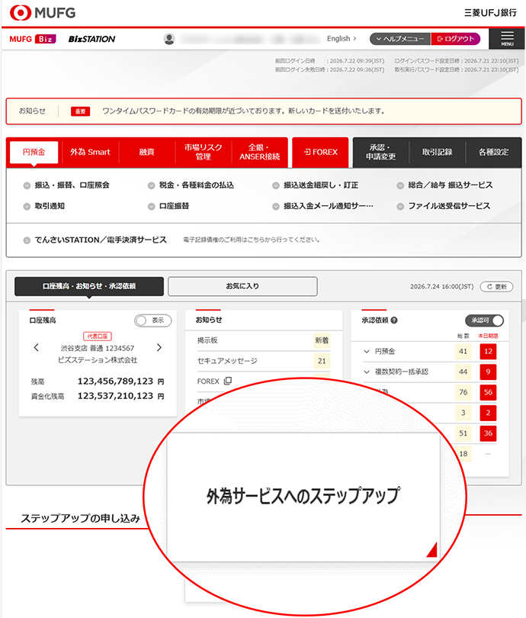526x618 pixels.
Task: Click the help icon beside 承認依頼
Action: 394,321
